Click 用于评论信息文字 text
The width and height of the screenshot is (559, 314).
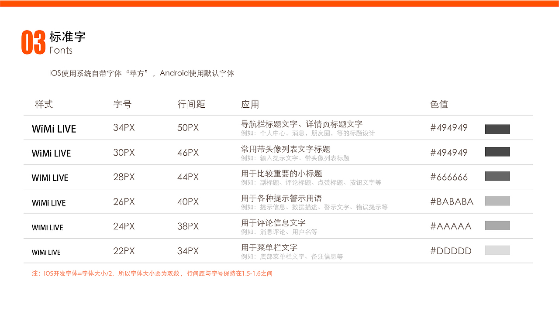273,223
